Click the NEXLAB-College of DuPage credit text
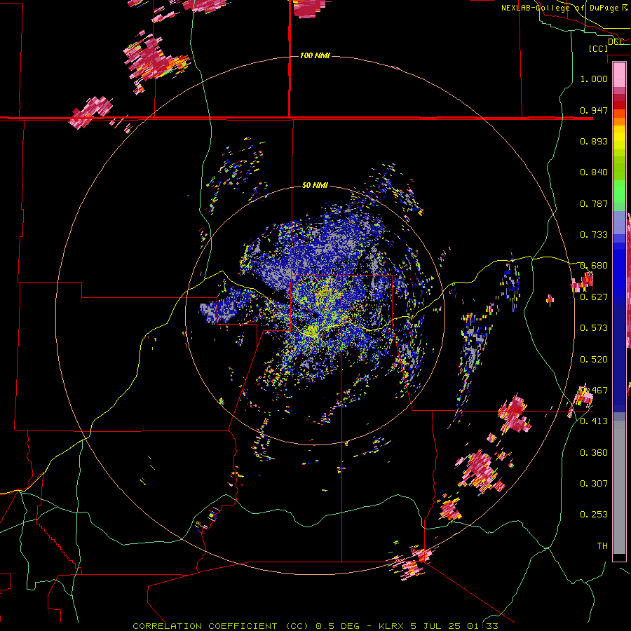Viewport: 631px width, 631px height. tap(564, 8)
